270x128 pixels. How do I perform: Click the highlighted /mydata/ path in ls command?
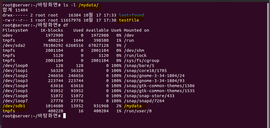(89, 5)
